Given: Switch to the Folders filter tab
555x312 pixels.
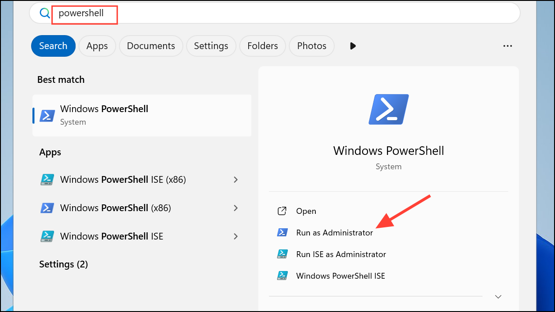Looking at the screenshot, I should (x=263, y=46).
